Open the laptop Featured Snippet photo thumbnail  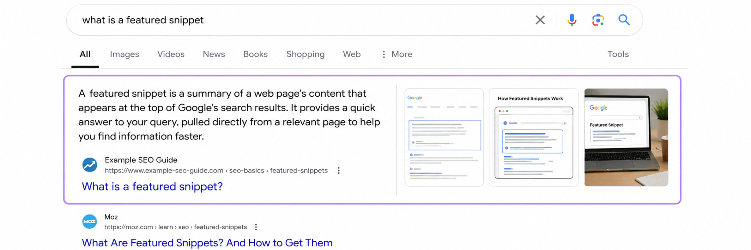(626, 137)
